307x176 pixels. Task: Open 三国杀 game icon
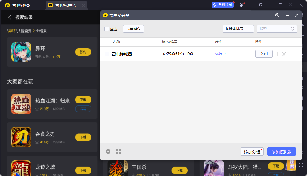(x=118, y=168)
